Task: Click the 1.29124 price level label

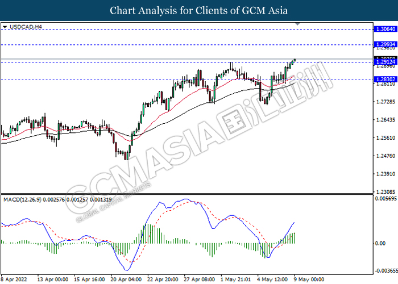Action: click(x=385, y=61)
